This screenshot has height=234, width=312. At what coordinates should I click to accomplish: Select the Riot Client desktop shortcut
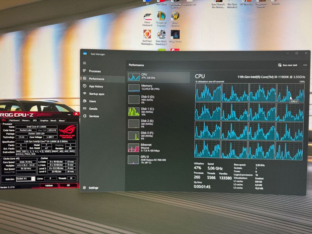pyautogui.click(x=162, y=2)
